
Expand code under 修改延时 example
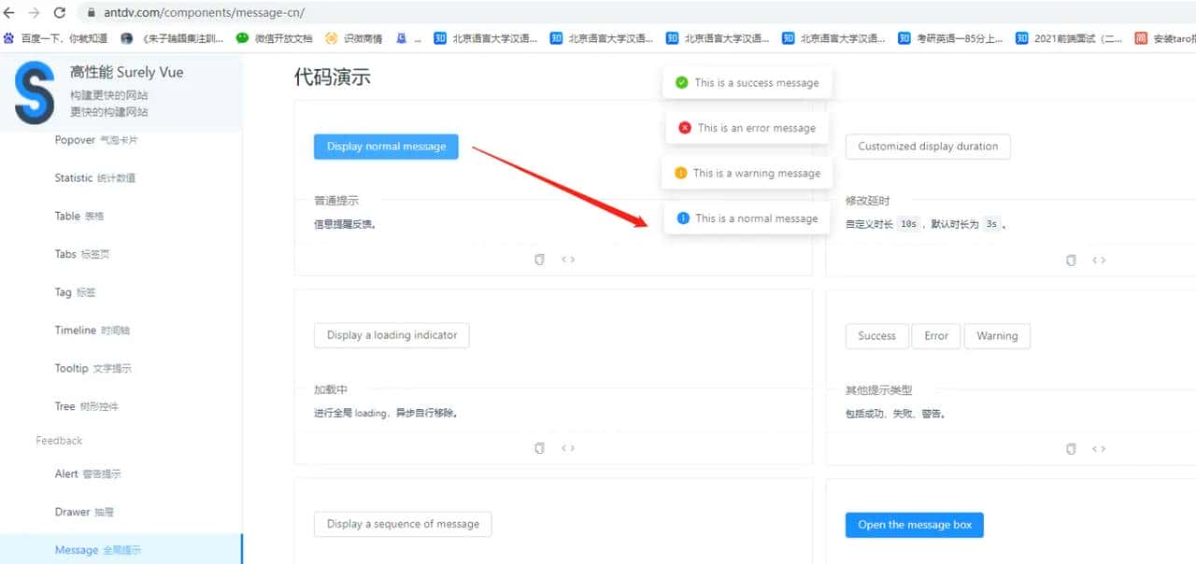1099,261
